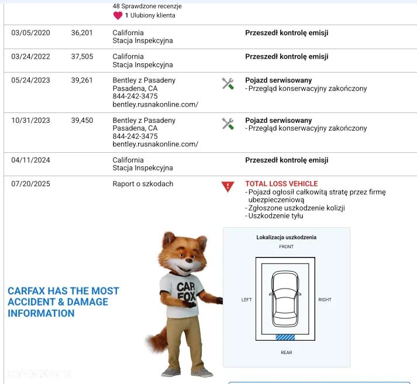The width and height of the screenshot is (417, 384).
Task: Click the REAR label in damage diagram
Action: [287, 352]
